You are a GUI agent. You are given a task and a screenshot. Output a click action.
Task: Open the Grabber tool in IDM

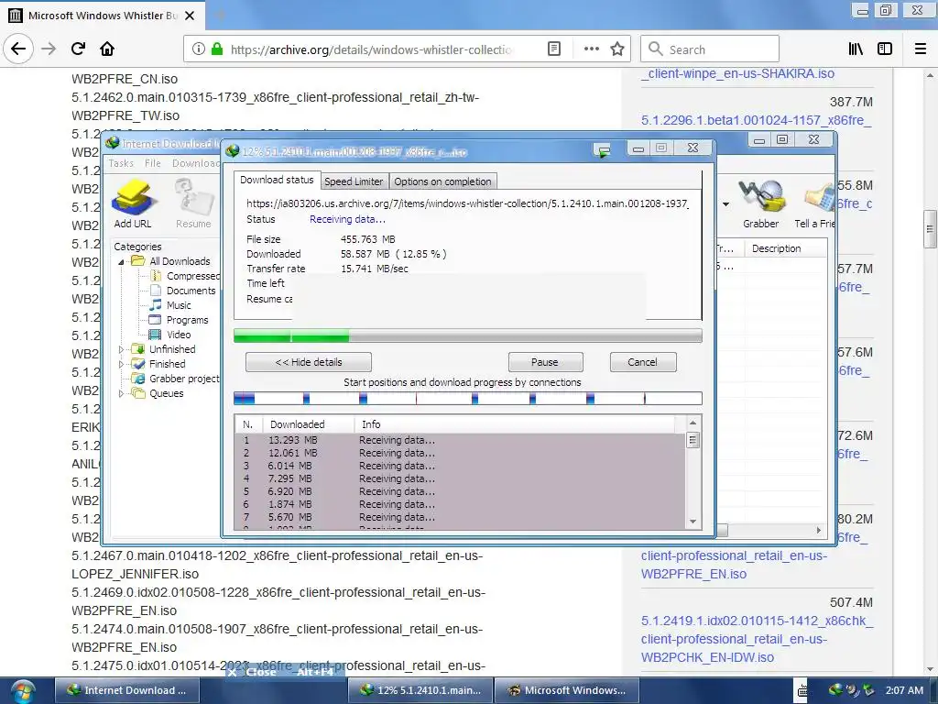760,203
